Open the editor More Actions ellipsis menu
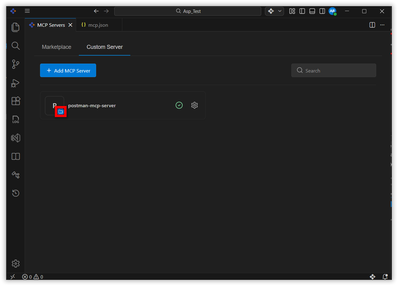Screen dimensions: 398x286 click(382, 25)
